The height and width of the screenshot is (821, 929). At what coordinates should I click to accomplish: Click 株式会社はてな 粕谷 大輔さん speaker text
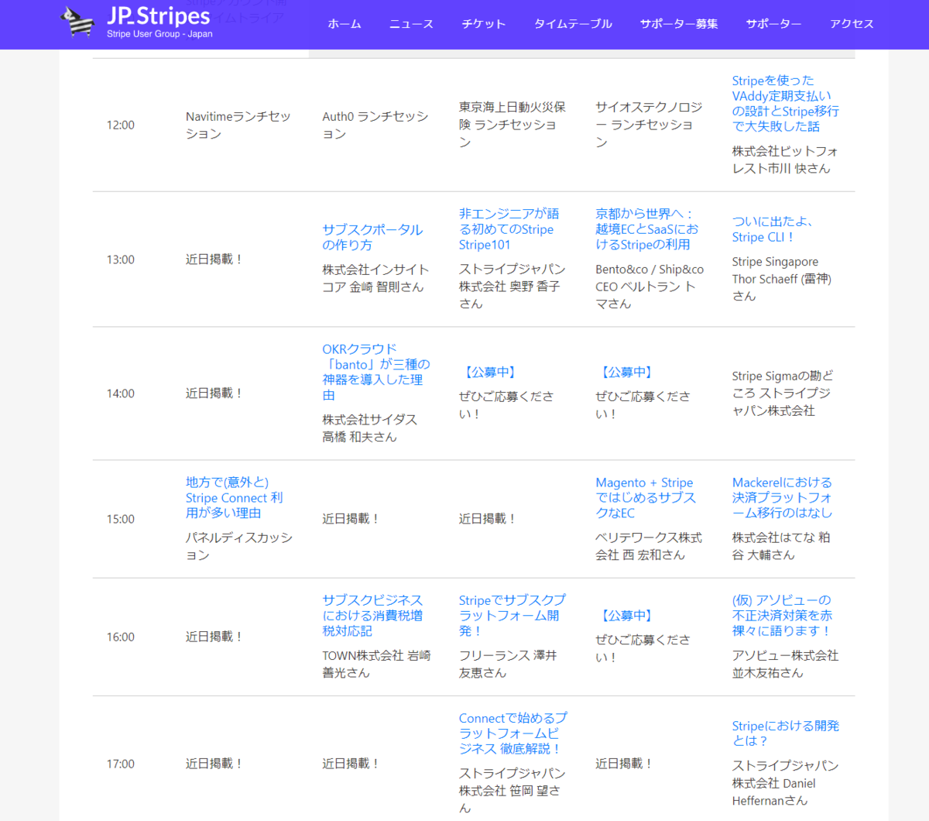tap(781, 546)
